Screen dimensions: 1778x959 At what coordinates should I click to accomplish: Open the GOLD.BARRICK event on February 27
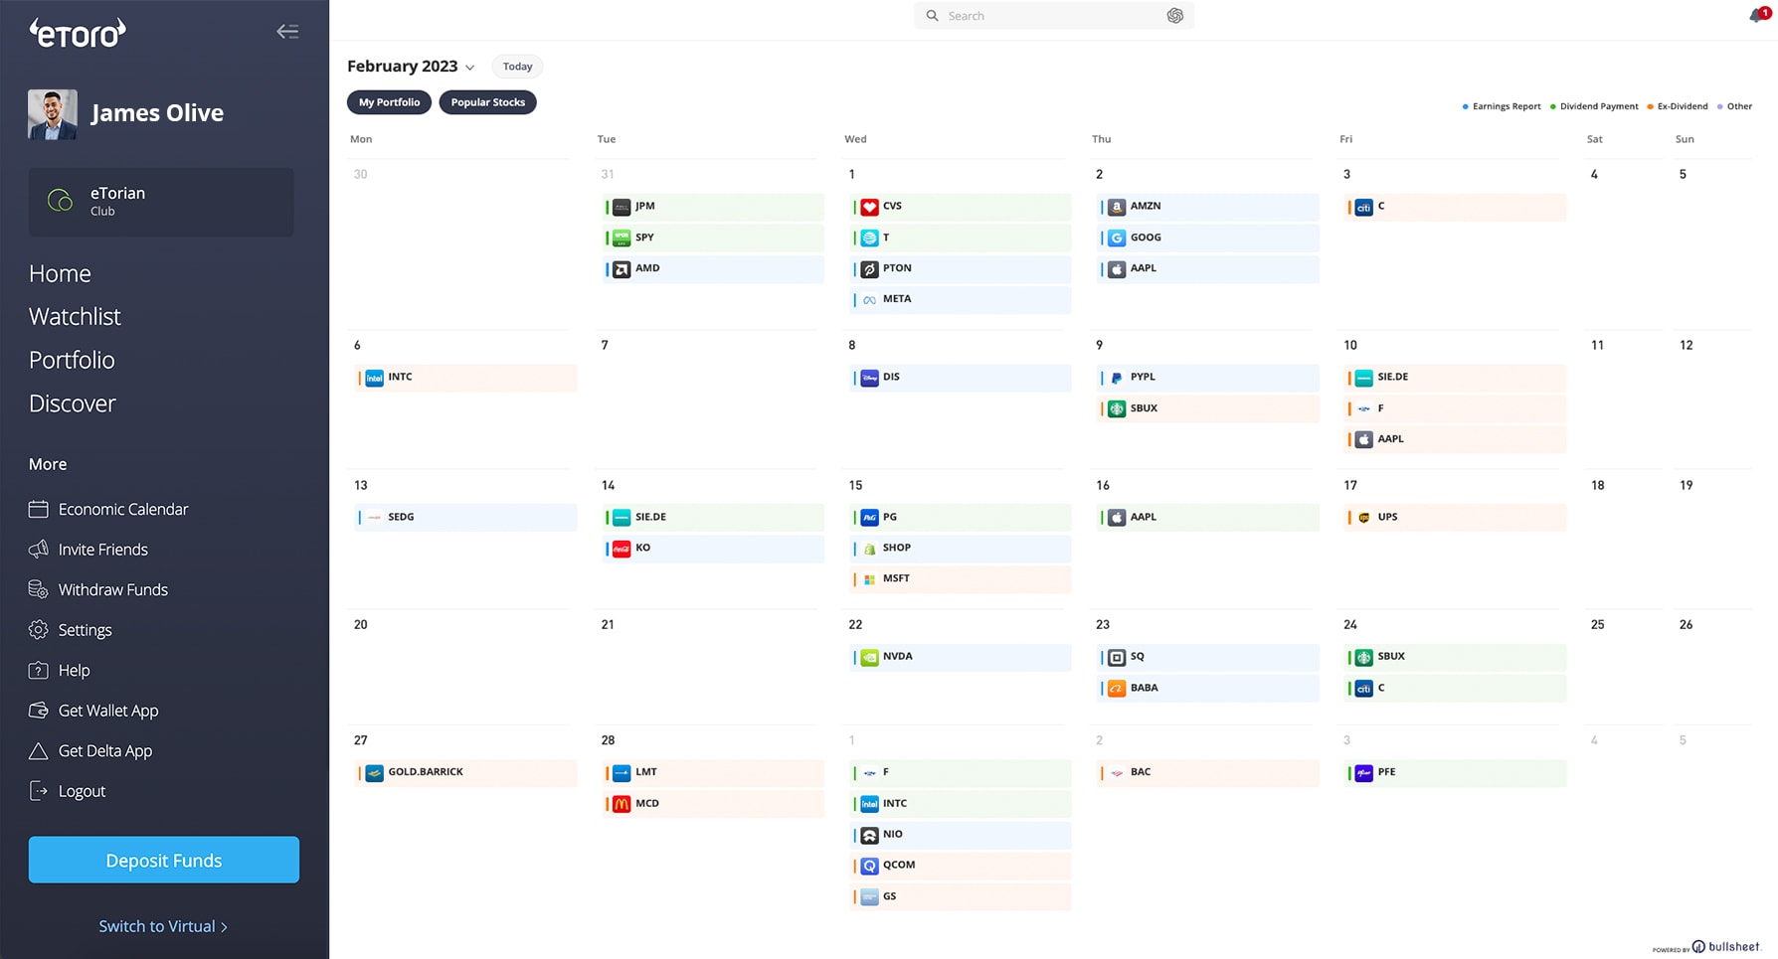(x=466, y=772)
